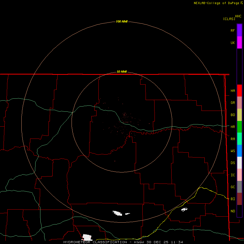Click the RF purple legend swatch

click(x=239, y=30)
